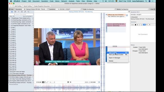Image resolution: width=164 pixels, height=92 pixels.
Task: Click the loop playback icon
Action: pyautogui.click(x=45, y=82)
